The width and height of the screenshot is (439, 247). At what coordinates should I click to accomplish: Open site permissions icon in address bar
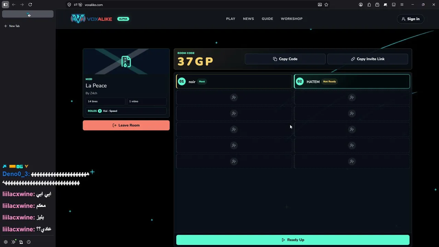[75, 5]
